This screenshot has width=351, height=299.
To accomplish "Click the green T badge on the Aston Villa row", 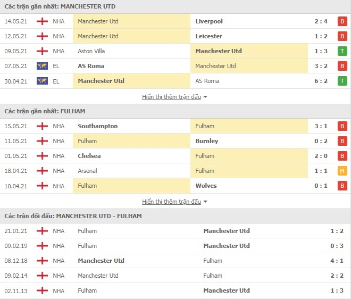I will tap(342, 51).
